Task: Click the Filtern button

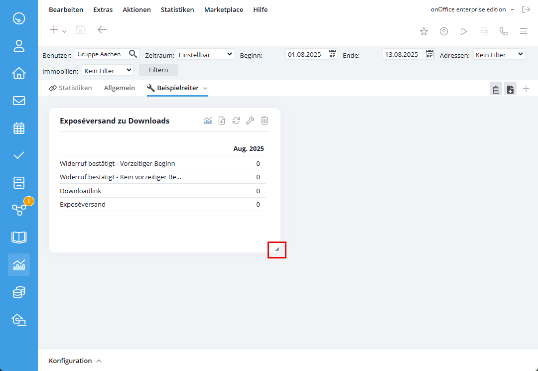Action: point(158,70)
